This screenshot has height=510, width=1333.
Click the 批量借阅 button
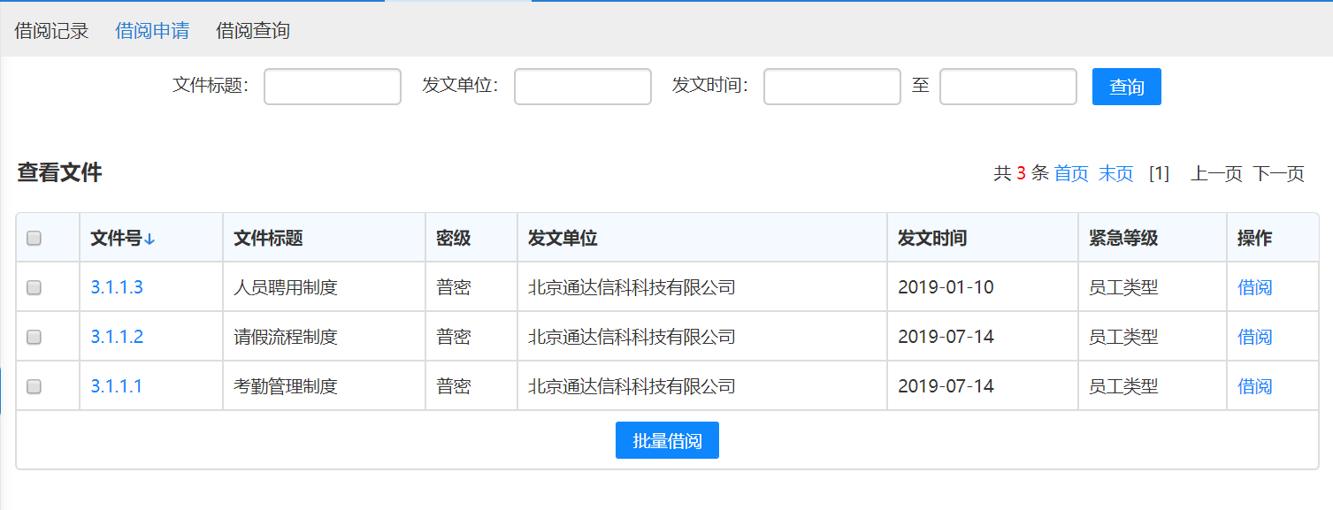667,440
